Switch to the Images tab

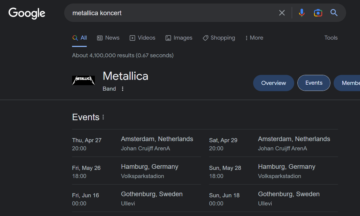(x=179, y=38)
